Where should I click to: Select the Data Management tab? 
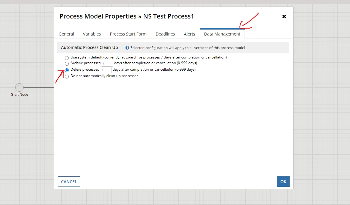click(x=222, y=34)
